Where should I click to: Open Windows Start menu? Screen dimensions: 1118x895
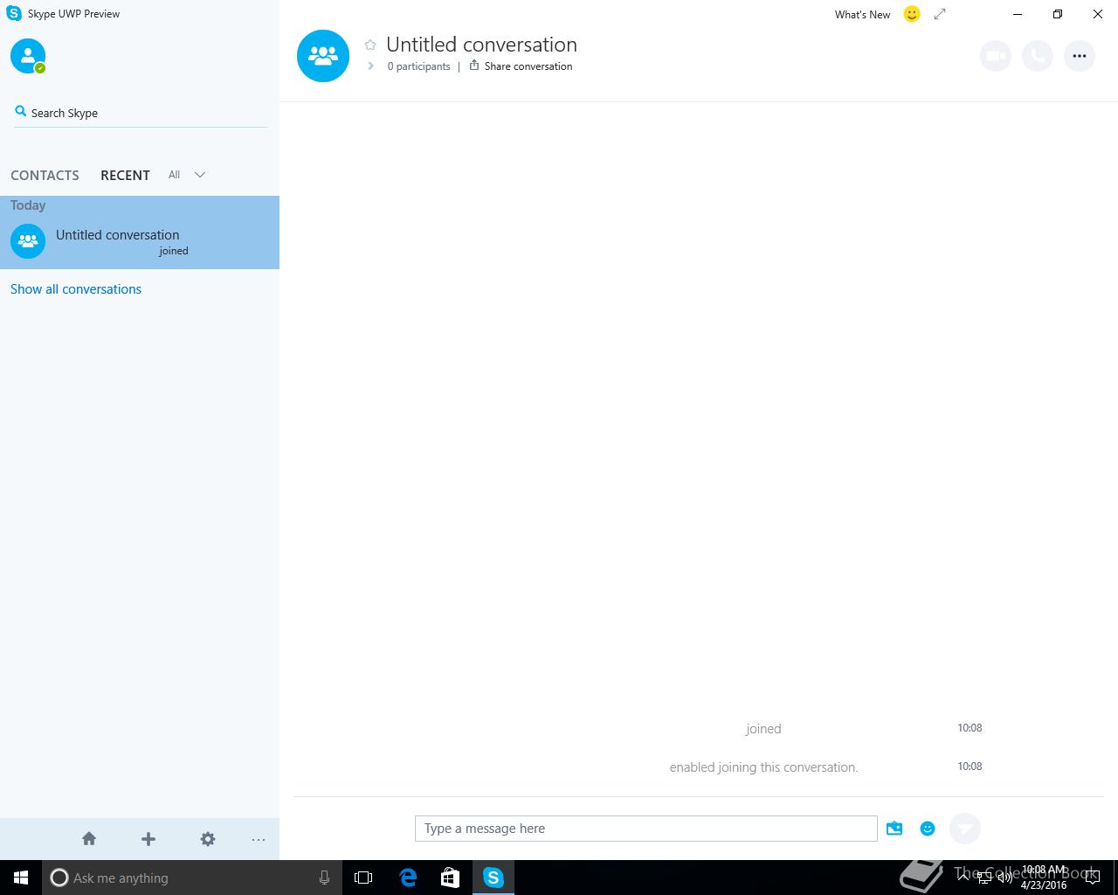pos(21,878)
